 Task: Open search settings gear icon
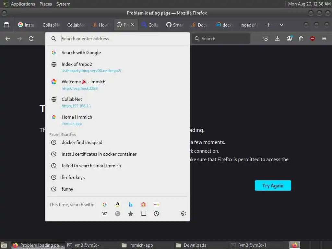tap(183, 214)
